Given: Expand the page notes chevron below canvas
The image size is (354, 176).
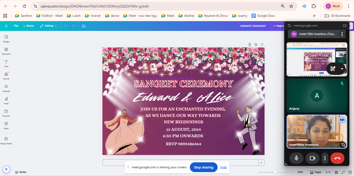Looking at the screenshot, I should pos(261,163).
